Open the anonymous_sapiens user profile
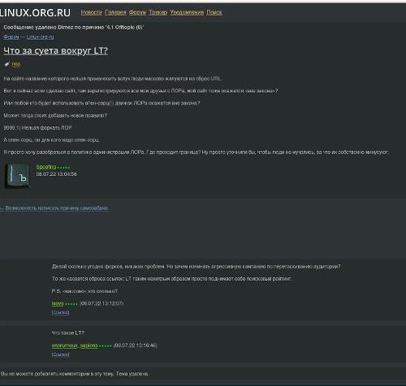The width and height of the screenshot is (406, 386). (75, 345)
